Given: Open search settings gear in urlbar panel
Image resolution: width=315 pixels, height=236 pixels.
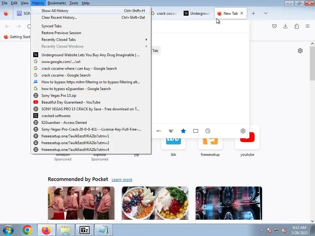Looking at the screenshot, I should (243, 131).
